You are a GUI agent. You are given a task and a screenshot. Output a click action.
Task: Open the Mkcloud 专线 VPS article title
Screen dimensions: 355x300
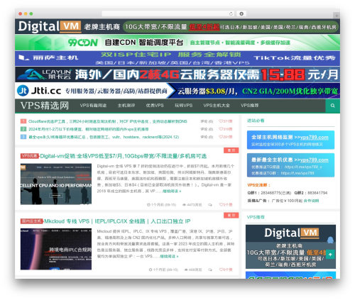[117, 221]
